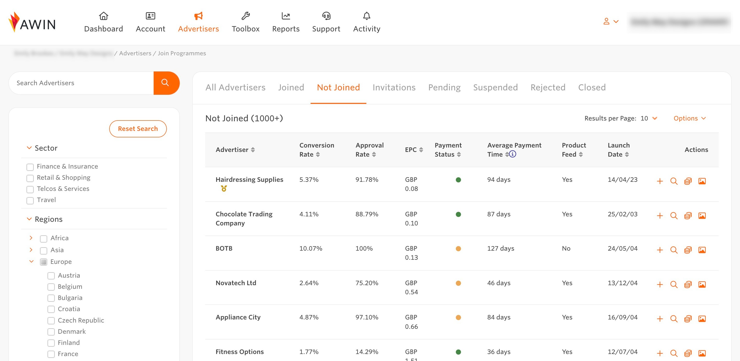Check the Denmark checkbox
The width and height of the screenshot is (740, 361).
point(51,332)
